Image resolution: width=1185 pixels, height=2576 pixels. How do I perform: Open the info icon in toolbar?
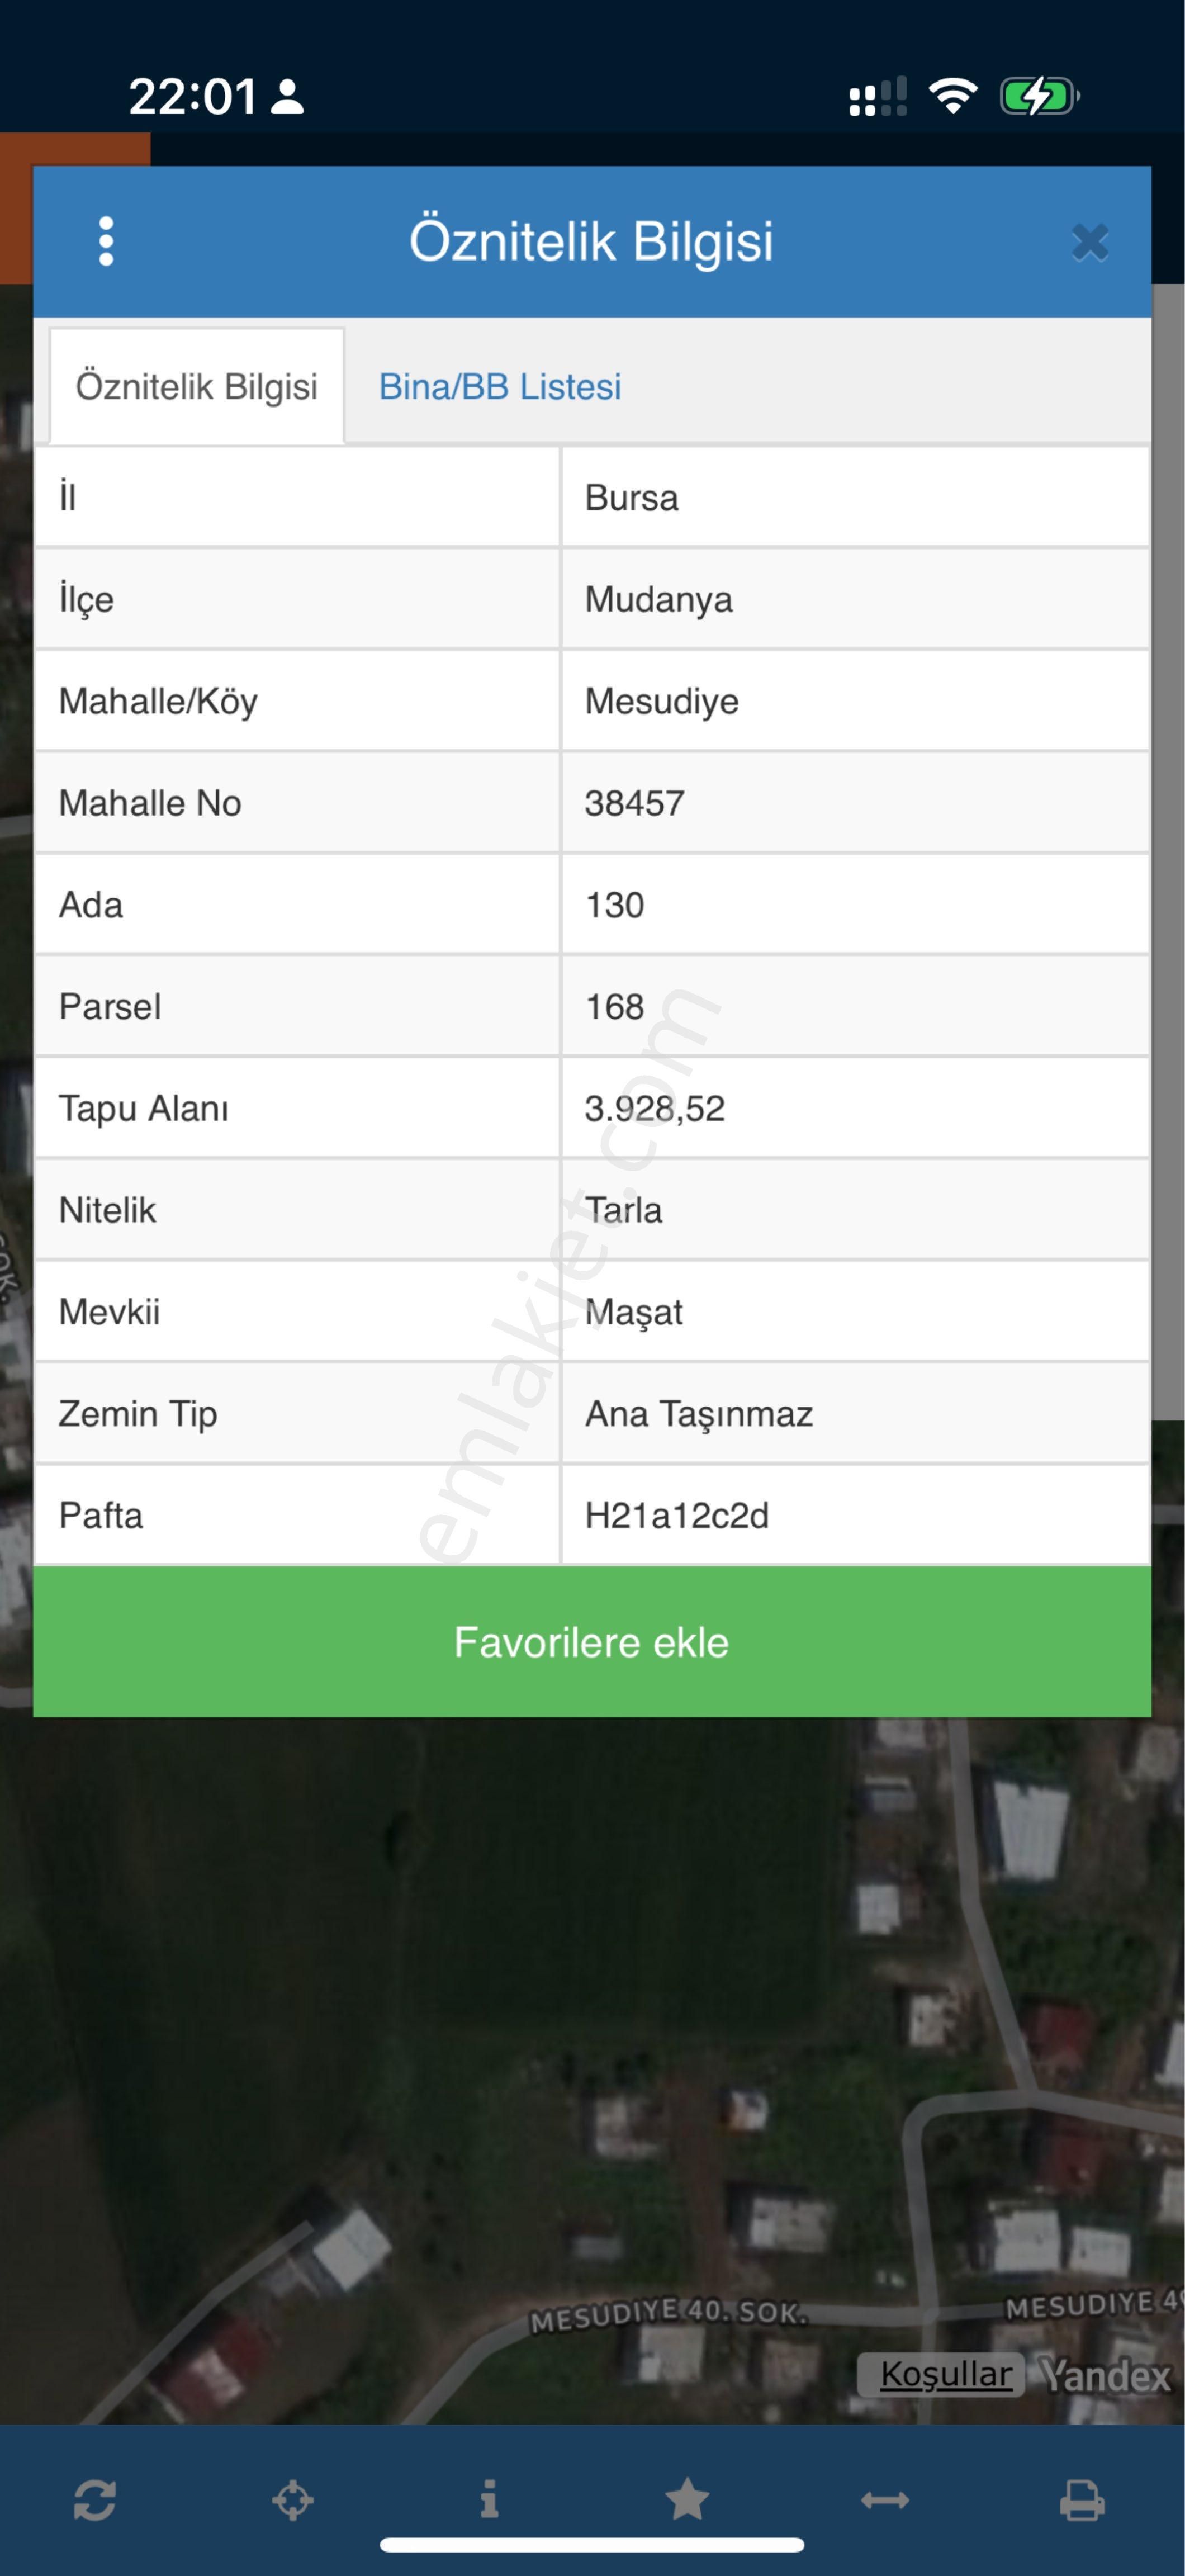pos(489,2499)
